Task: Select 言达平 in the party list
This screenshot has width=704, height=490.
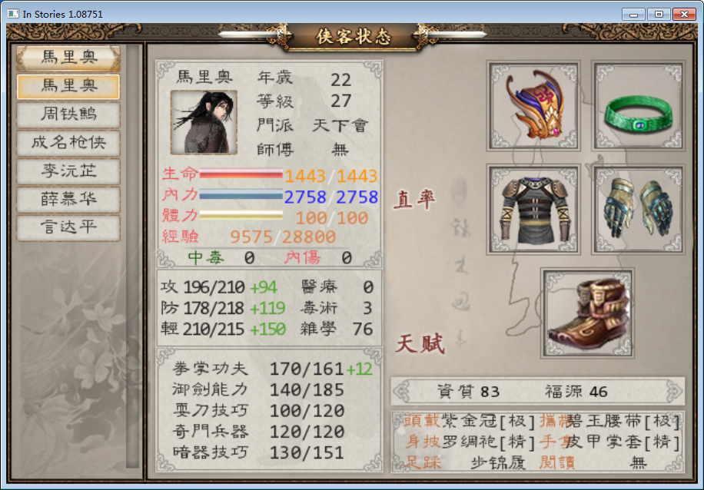Action: [x=68, y=227]
